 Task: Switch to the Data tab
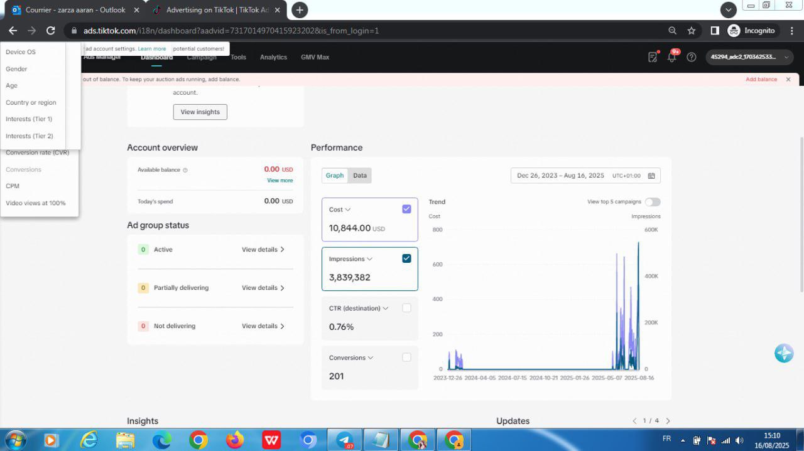tap(360, 176)
